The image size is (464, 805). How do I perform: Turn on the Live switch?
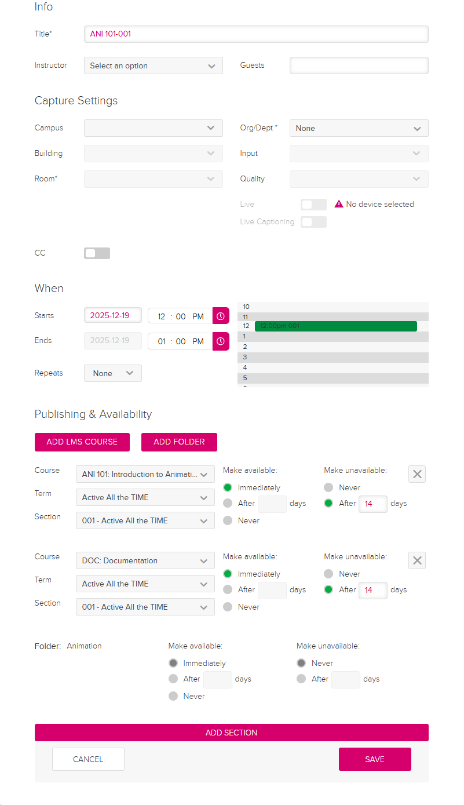pyautogui.click(x=313, y=204)
